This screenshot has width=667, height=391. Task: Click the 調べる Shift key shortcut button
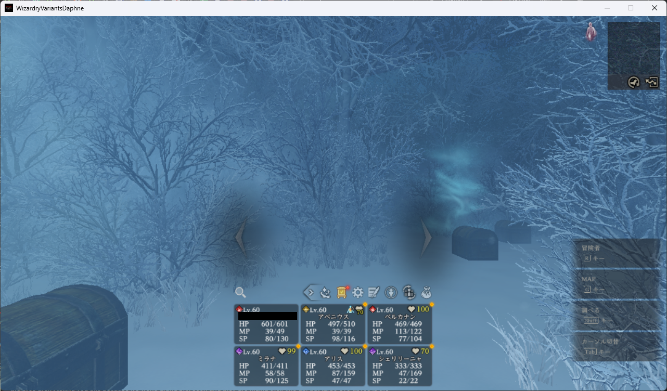[x=616, y=316]
